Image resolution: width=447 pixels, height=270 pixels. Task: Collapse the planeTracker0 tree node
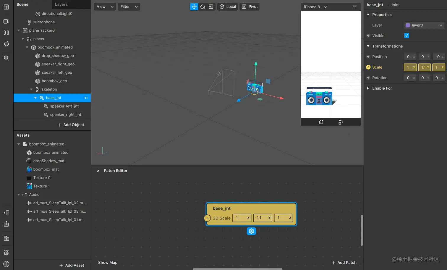[19, 30]
